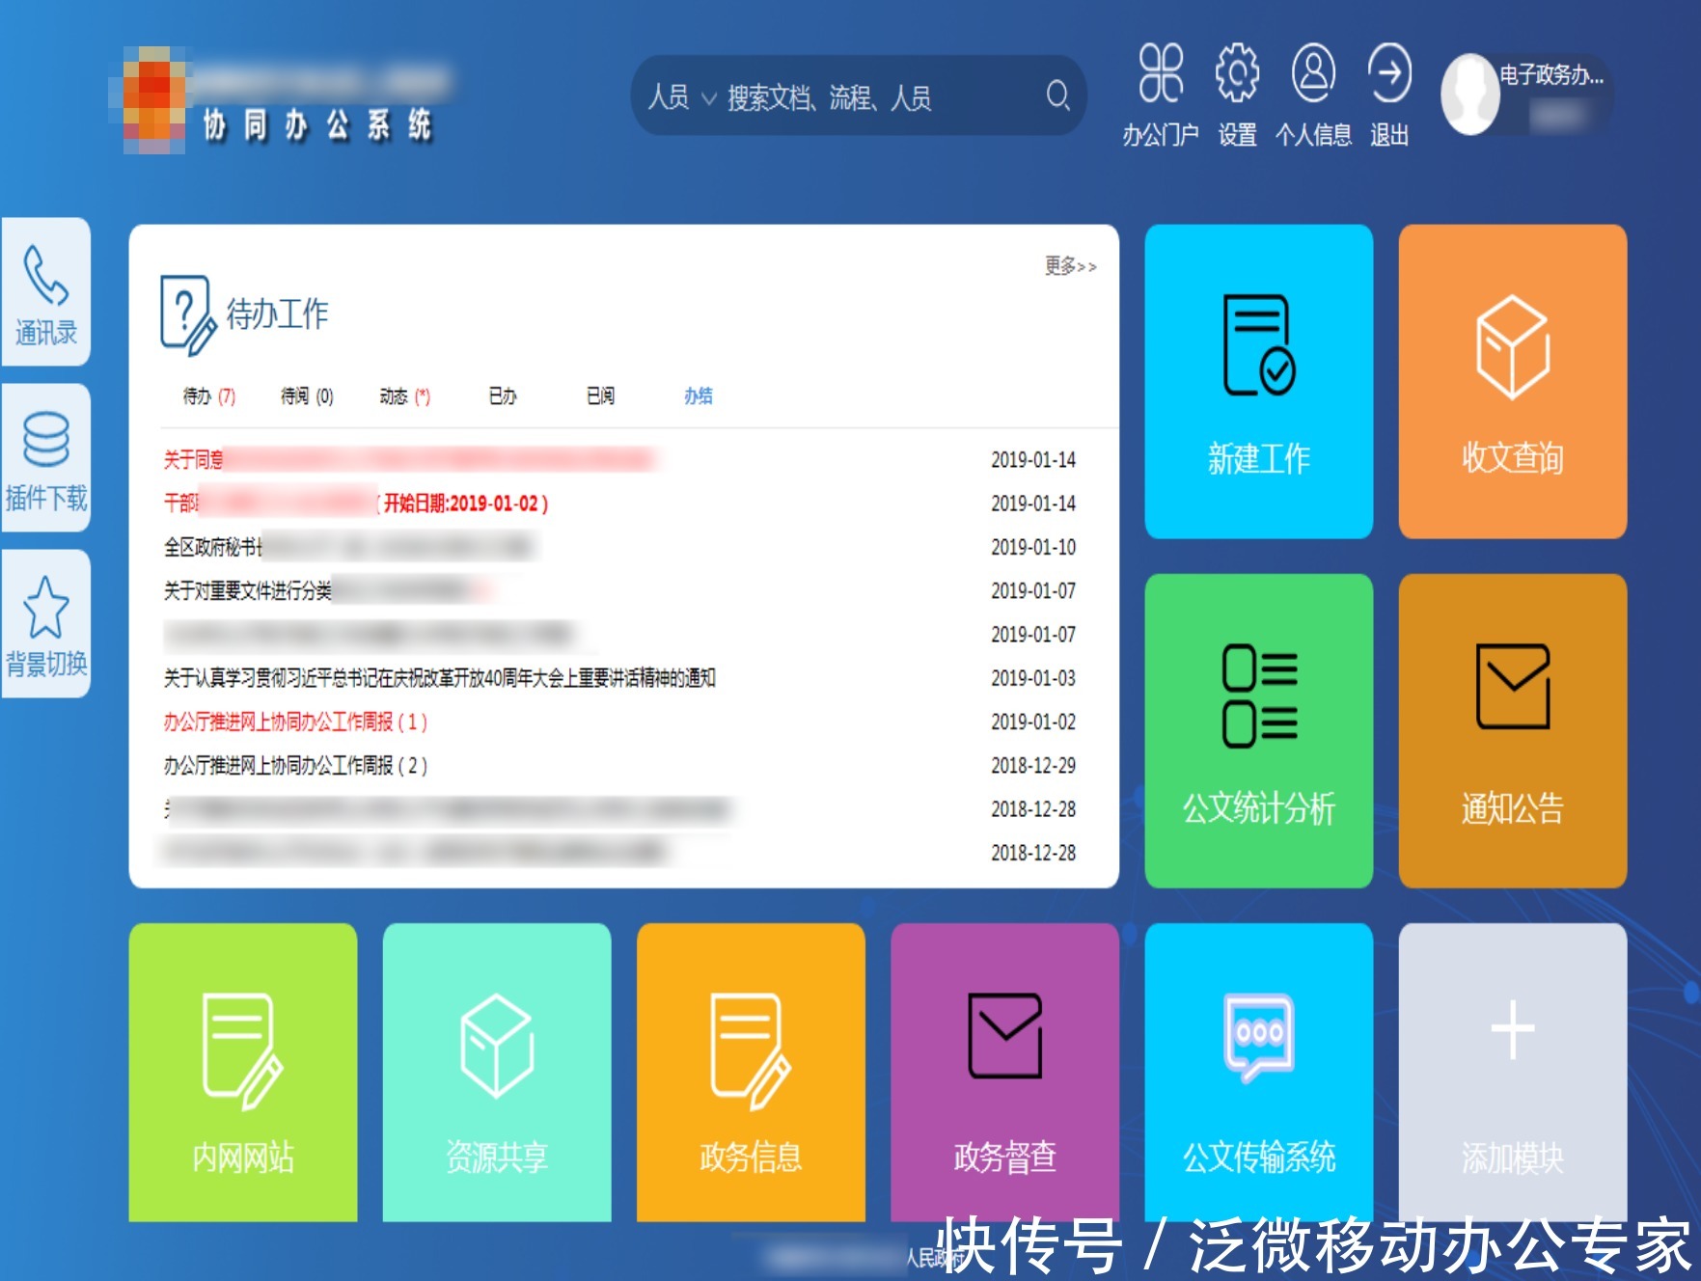
Task: Switch to the 已阅 tab
Action: 600,396
